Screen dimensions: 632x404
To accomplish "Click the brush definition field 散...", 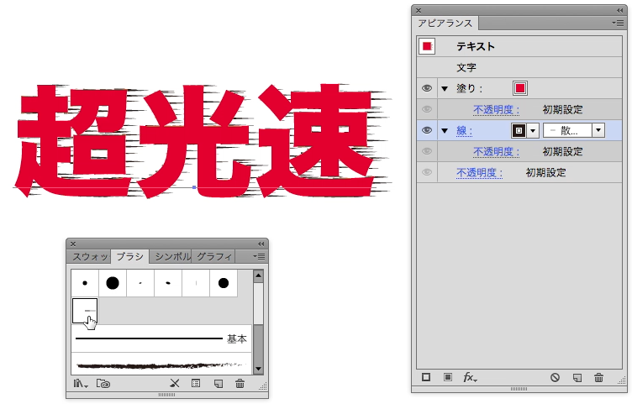I will (568, 130).
